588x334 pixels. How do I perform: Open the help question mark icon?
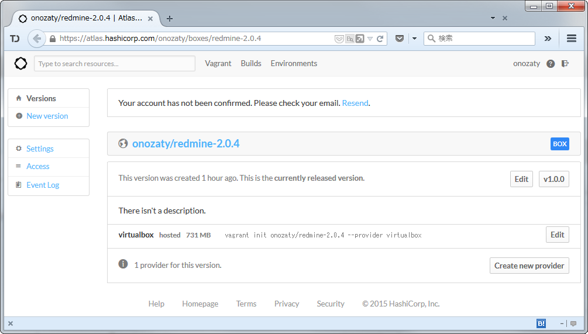point(551,64)
